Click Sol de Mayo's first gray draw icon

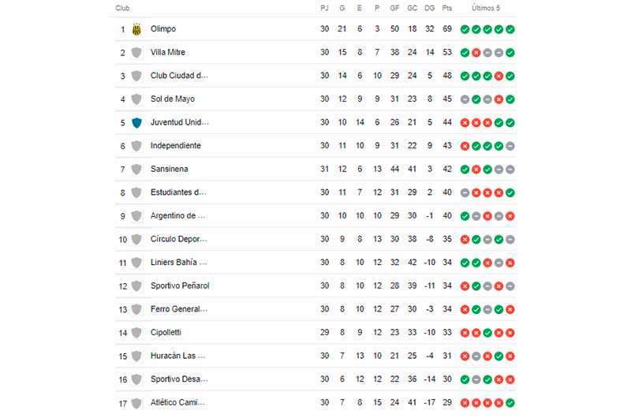tap(465, 99)
